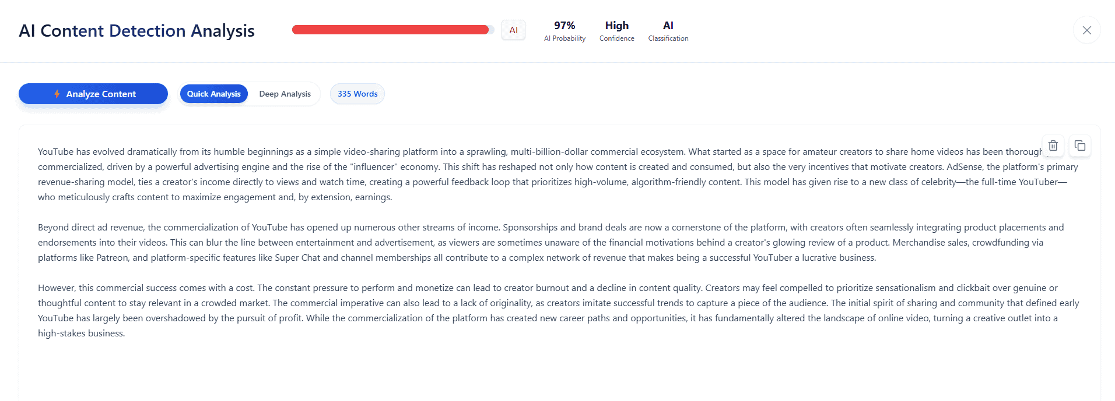Click the AI Content Detection Analysis heading
The height and width of the screenshot is (401, 1115).
pyautogui.click(x=136, y=31)
